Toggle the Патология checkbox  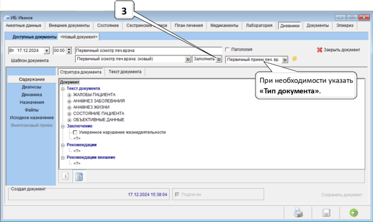coord(228,49)
